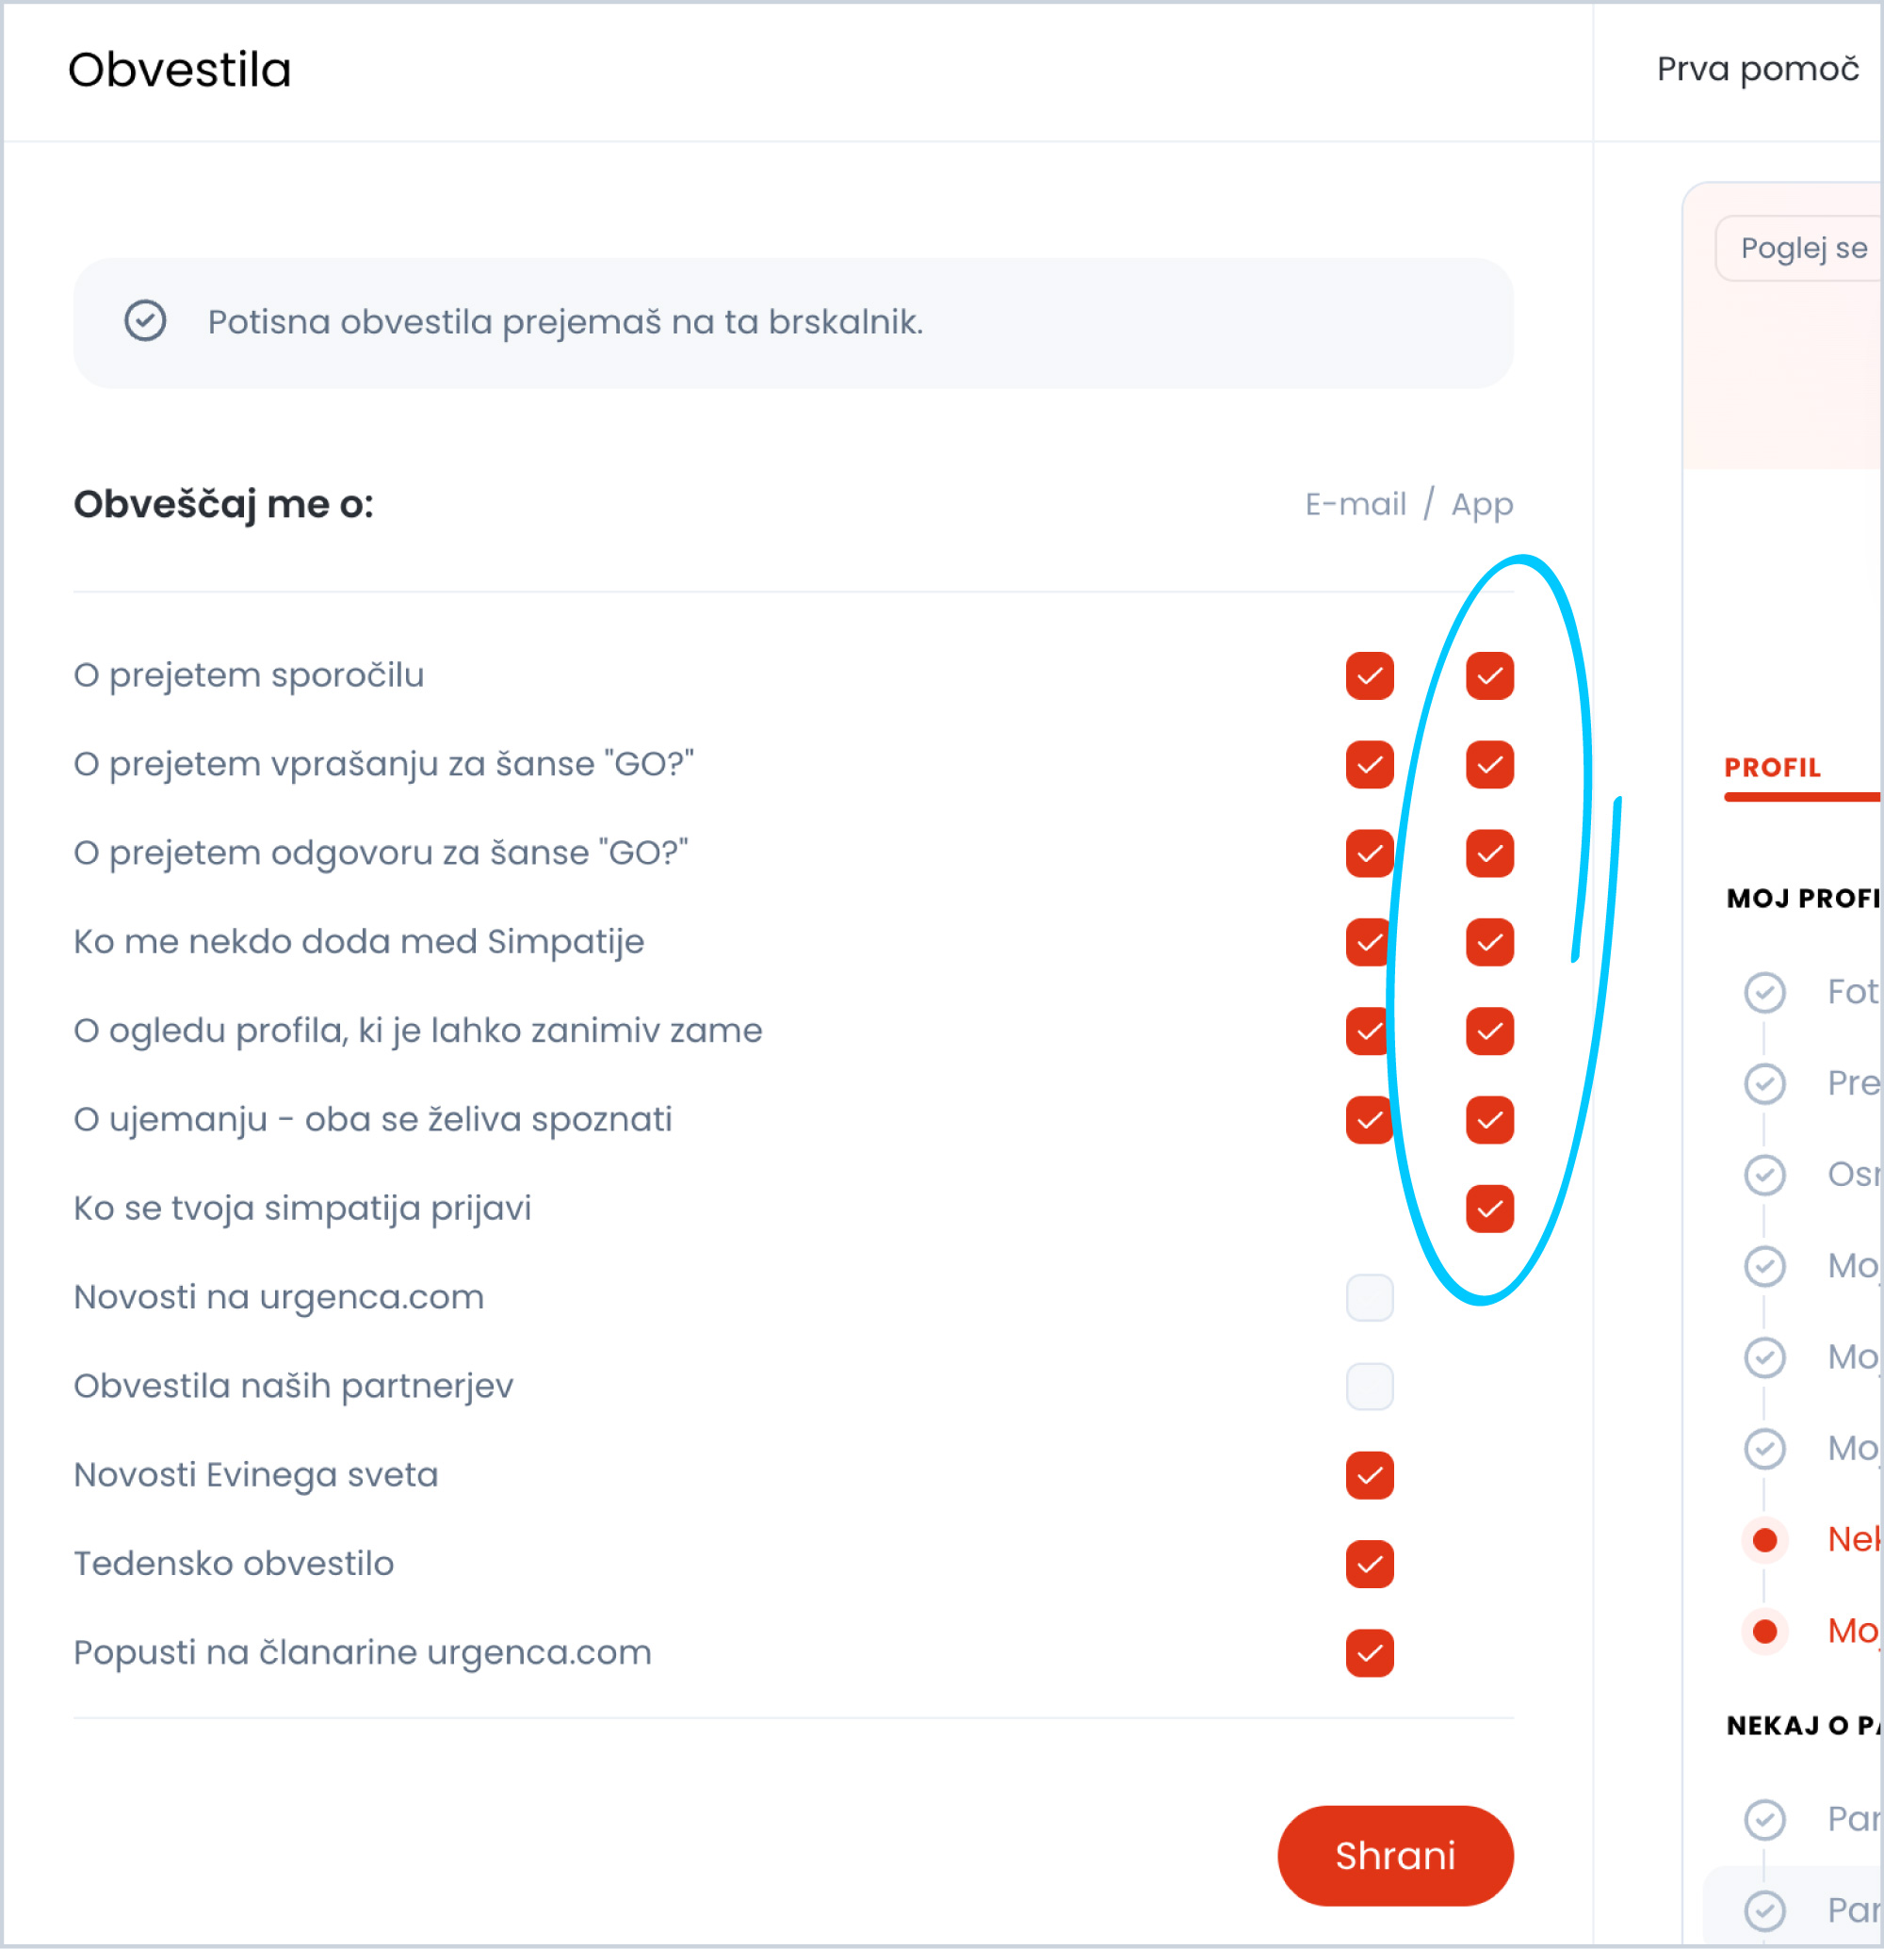
Task: Disable email for Popusti na članarine urgenca.com
Action: coord(1369,1653)
